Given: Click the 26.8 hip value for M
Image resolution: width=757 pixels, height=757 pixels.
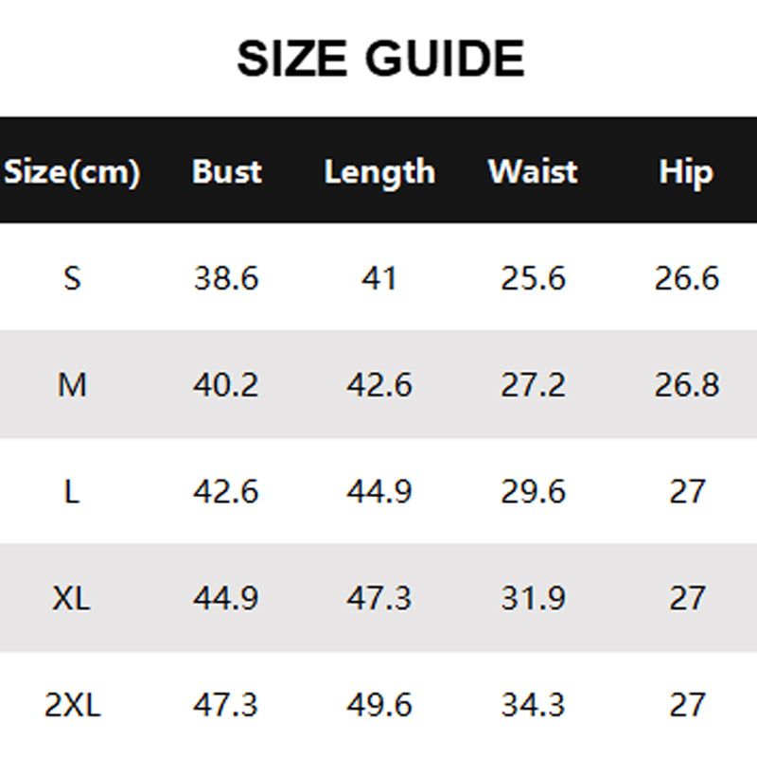Looking at the screenshot, I should pos(686,385).
